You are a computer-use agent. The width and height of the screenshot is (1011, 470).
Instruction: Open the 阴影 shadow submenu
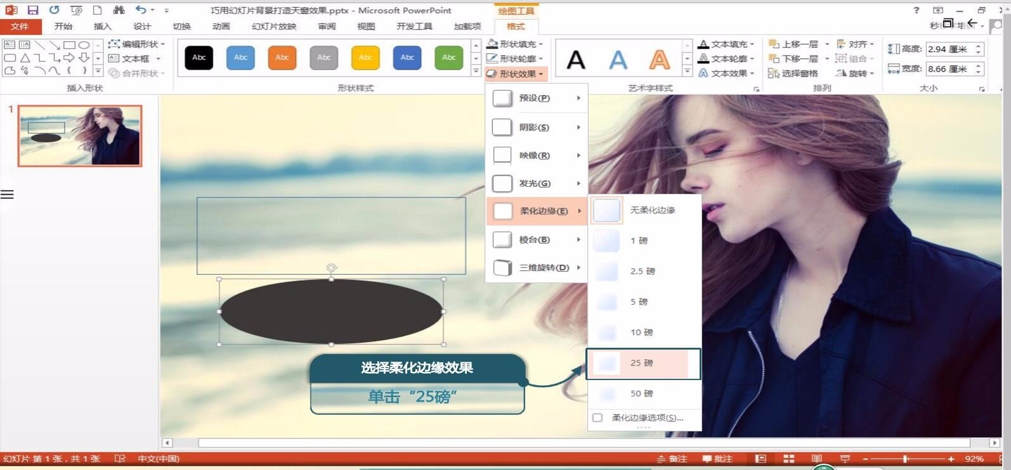point(537,127)
